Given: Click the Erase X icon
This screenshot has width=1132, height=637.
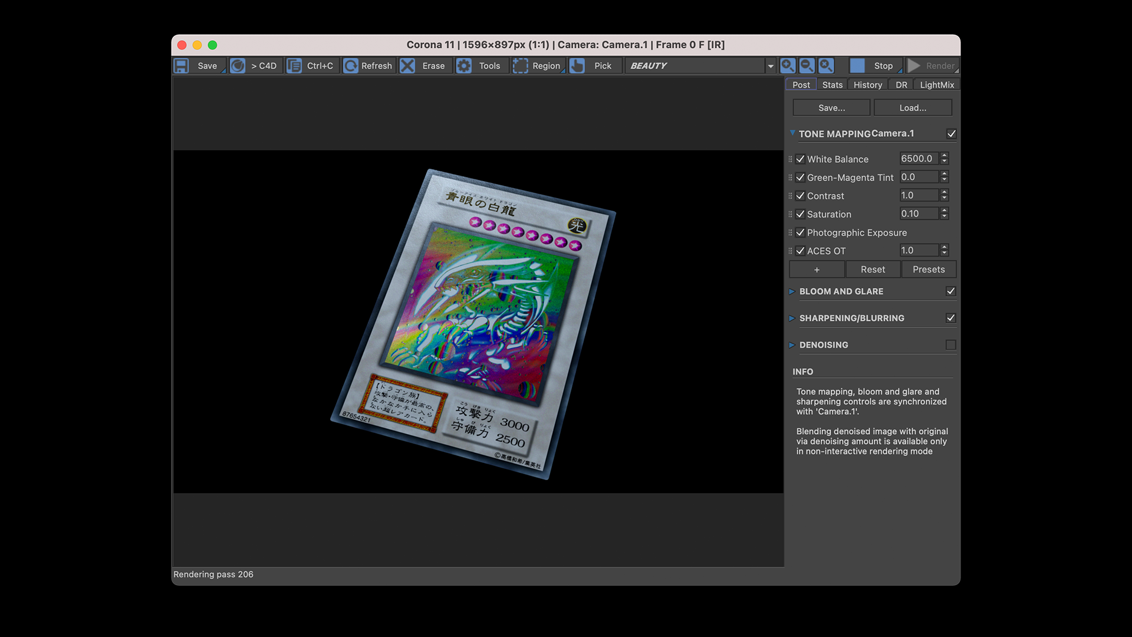Looking at the screenshot, I should (x=407, y=65).
